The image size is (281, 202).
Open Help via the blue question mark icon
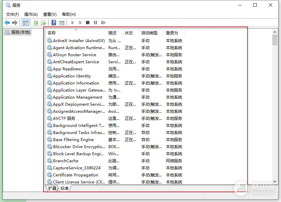coord(54,23)
